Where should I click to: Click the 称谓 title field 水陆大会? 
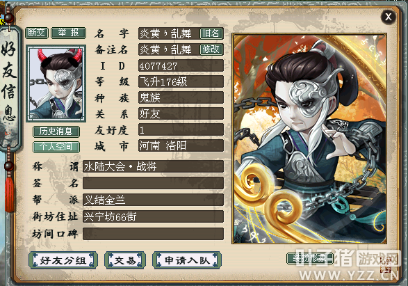coord(153,166)
